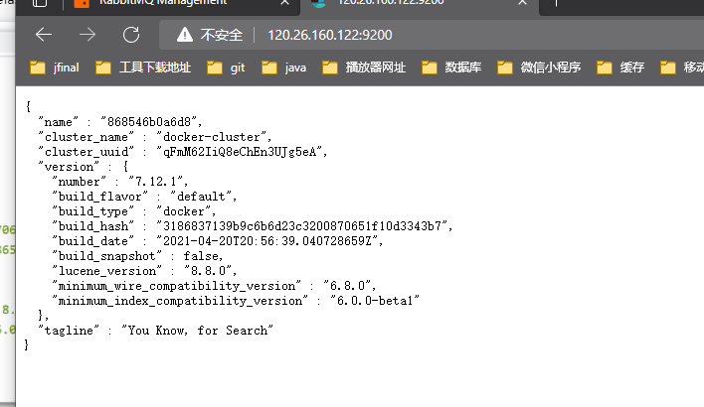This screenshot has height=407, width=704.
Task: Open the java bookmarks folder
Action: [283, 68]
